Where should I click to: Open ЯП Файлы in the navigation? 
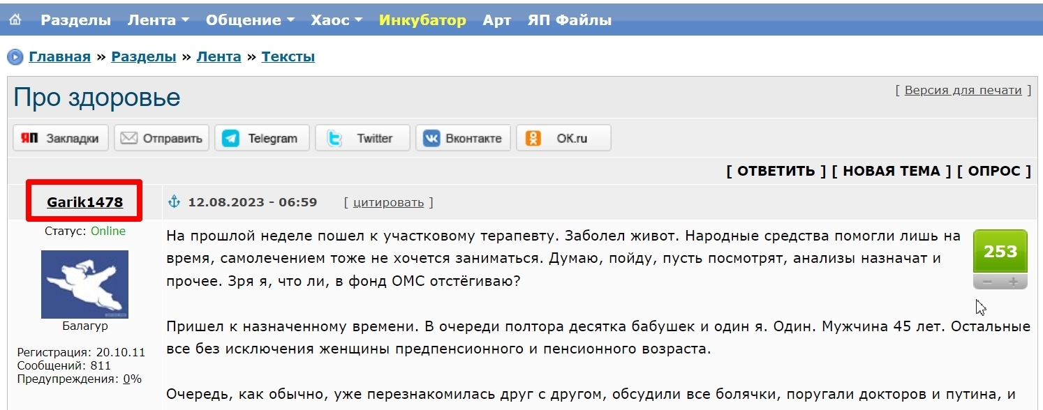point(570,20)
